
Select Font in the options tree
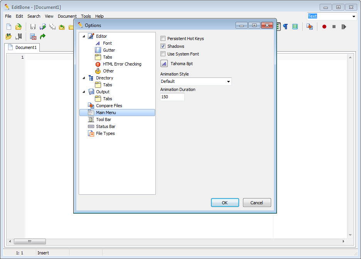click(x=107, y=43)
